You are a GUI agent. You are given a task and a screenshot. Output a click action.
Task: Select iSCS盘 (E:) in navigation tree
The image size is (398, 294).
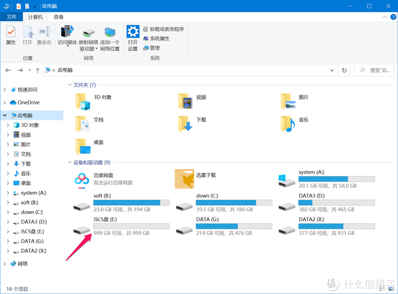click(29, 231)
